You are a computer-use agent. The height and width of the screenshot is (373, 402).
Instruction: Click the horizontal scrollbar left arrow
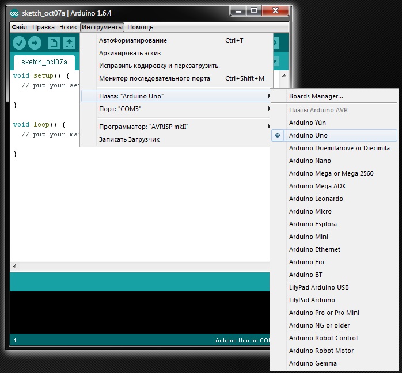tap(14, 266)
